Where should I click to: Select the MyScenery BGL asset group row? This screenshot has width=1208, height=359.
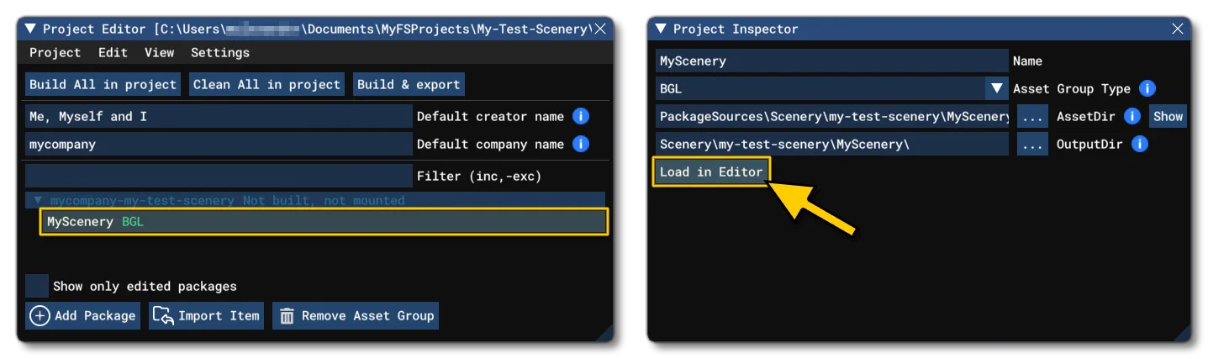click(x=324, y=222)
